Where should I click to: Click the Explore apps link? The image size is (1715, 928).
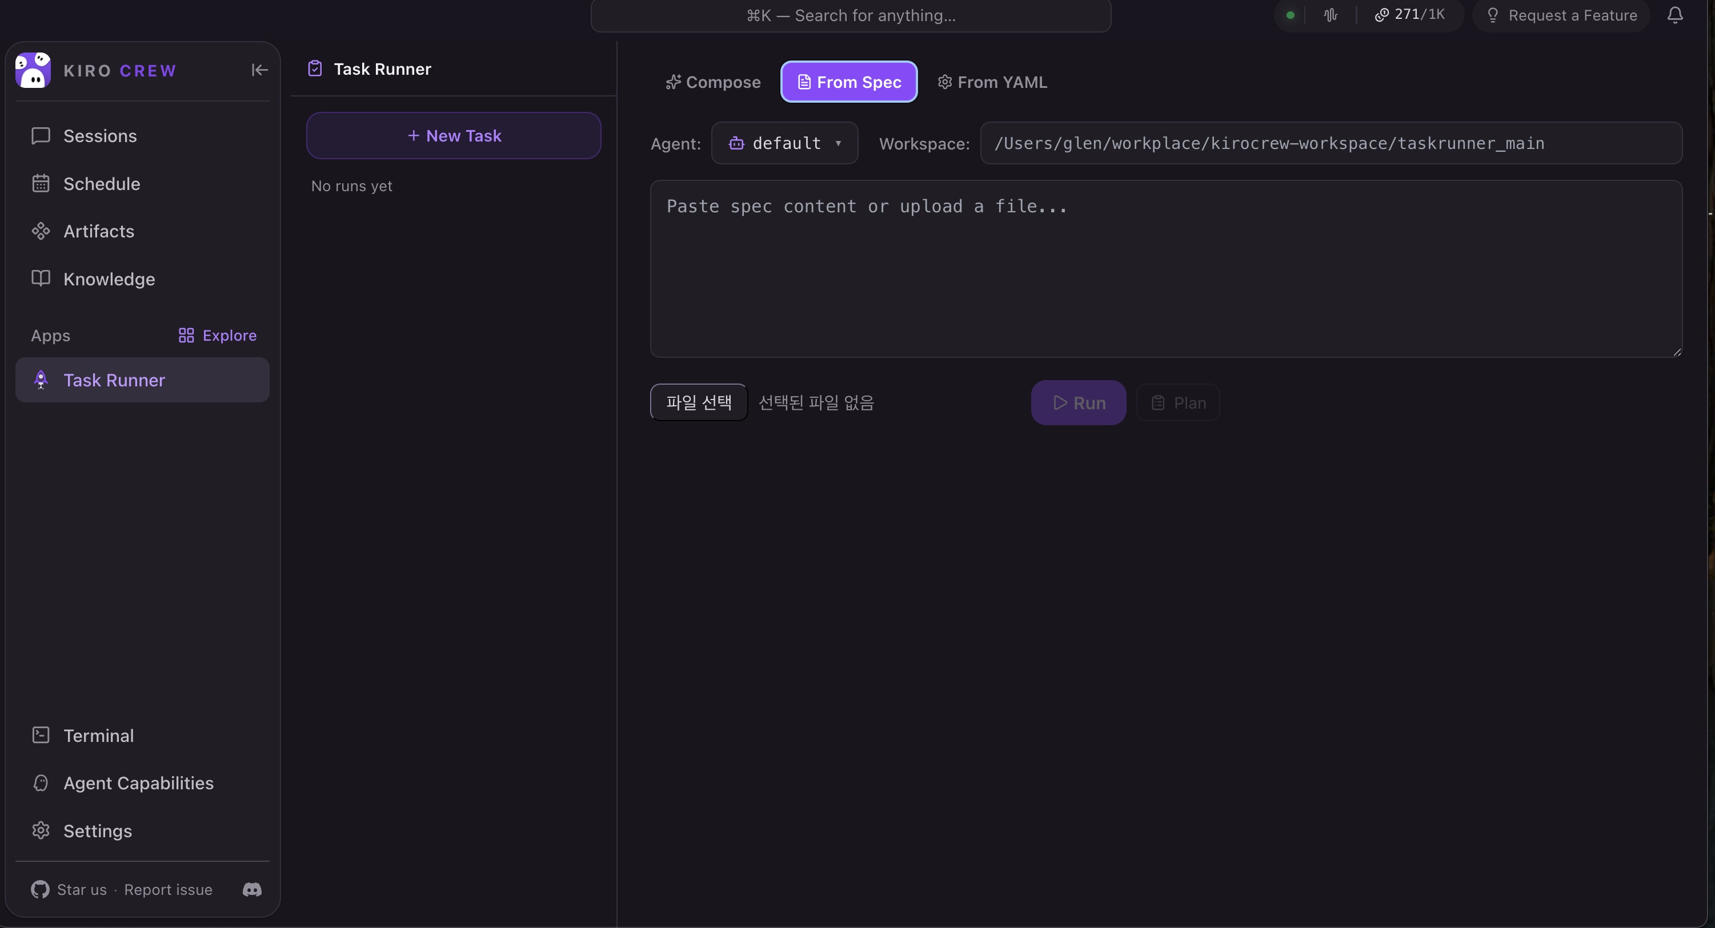click(x=217, y=335)
